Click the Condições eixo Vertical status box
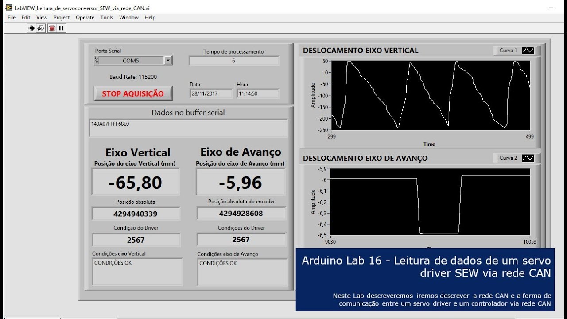The height and width of the screenshot is (319, 567). 137,272
